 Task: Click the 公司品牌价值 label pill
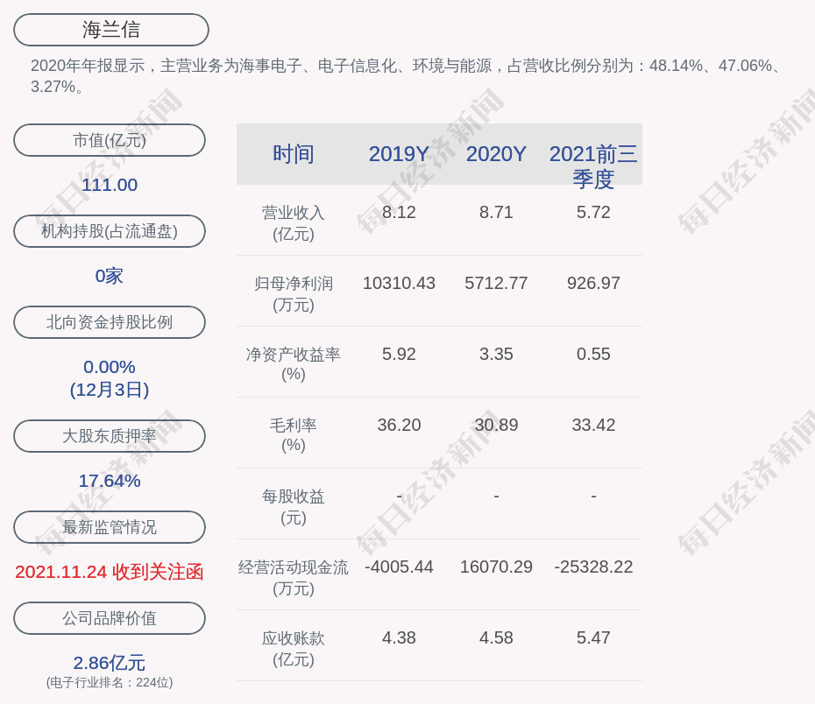(x=110, y=618)
